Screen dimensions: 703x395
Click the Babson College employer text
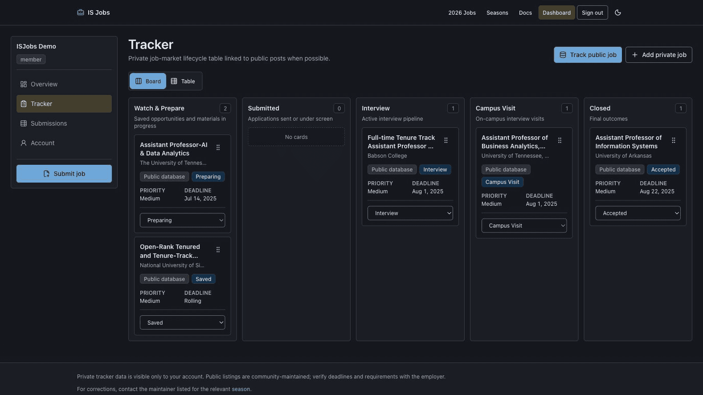point(387,156)
